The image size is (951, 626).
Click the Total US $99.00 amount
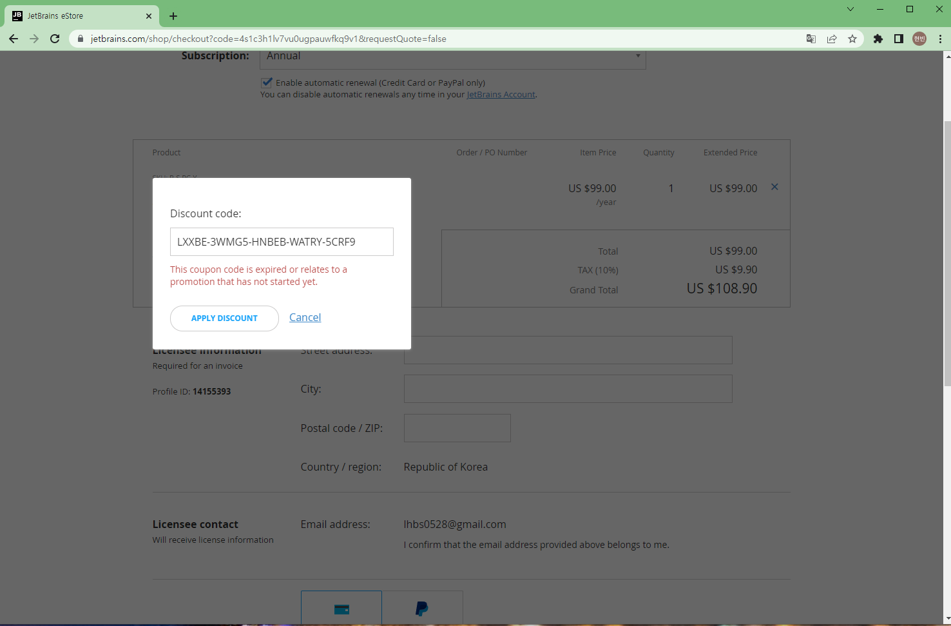pos(733,251)
